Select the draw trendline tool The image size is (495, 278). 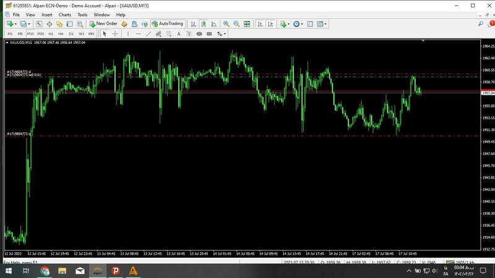click(x=148, y=33)
